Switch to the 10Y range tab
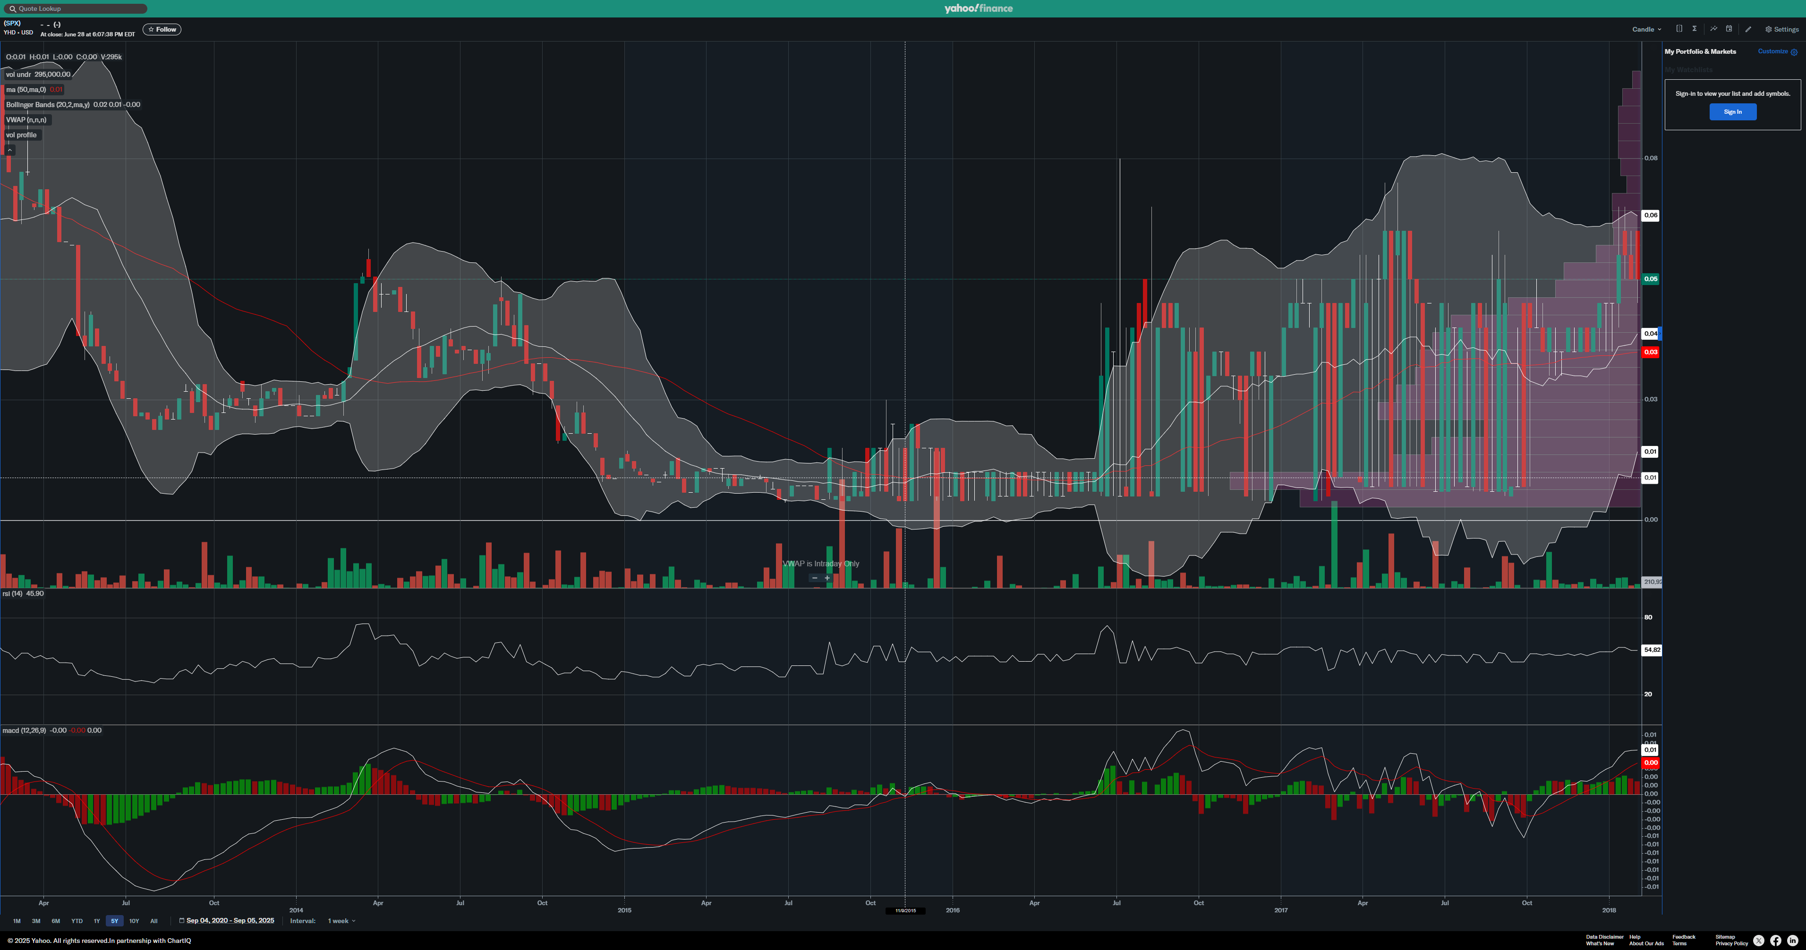 click(x=134, y=921)
